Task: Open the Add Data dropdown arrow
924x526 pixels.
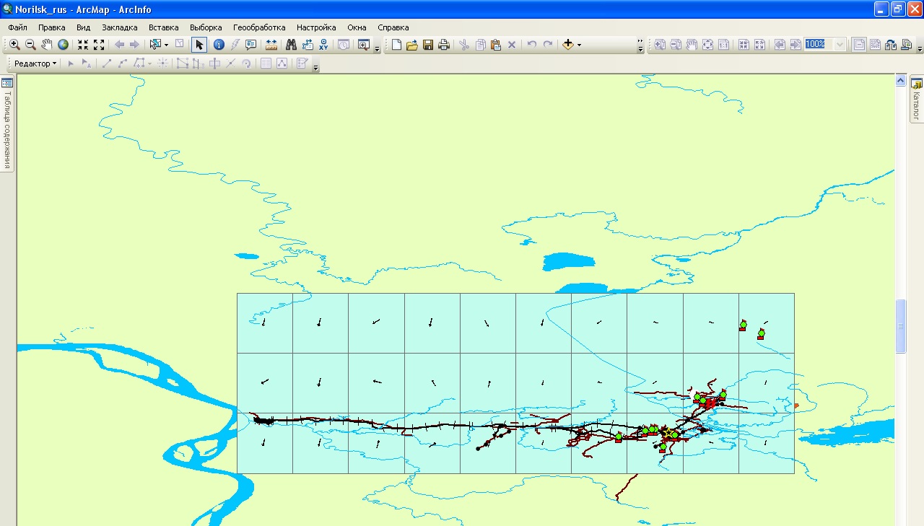Action: point(579,45)
